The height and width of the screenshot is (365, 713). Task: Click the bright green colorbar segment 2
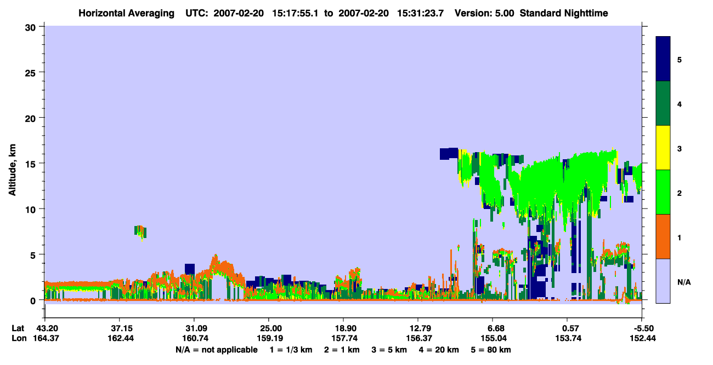(663, 192)
